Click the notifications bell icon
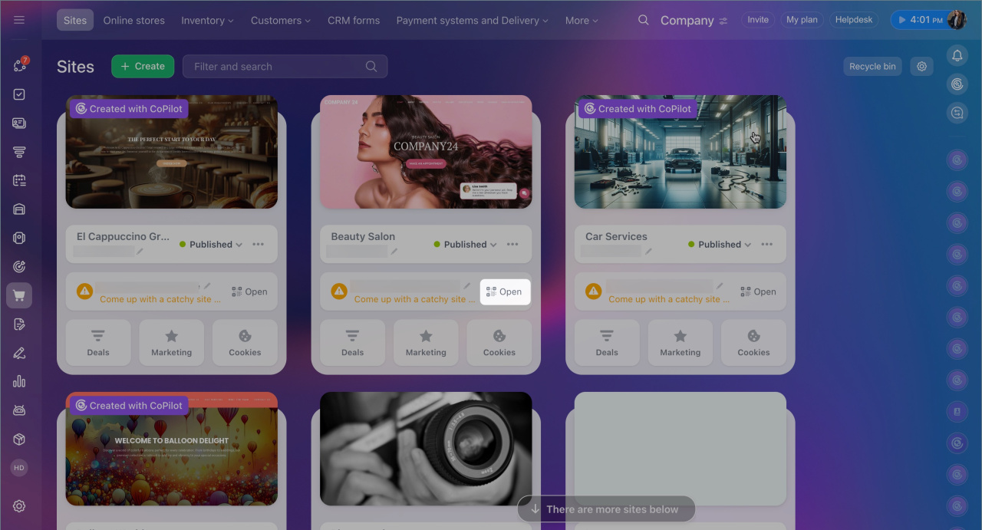The image size is (982, 530). click(x=957, y=55)
